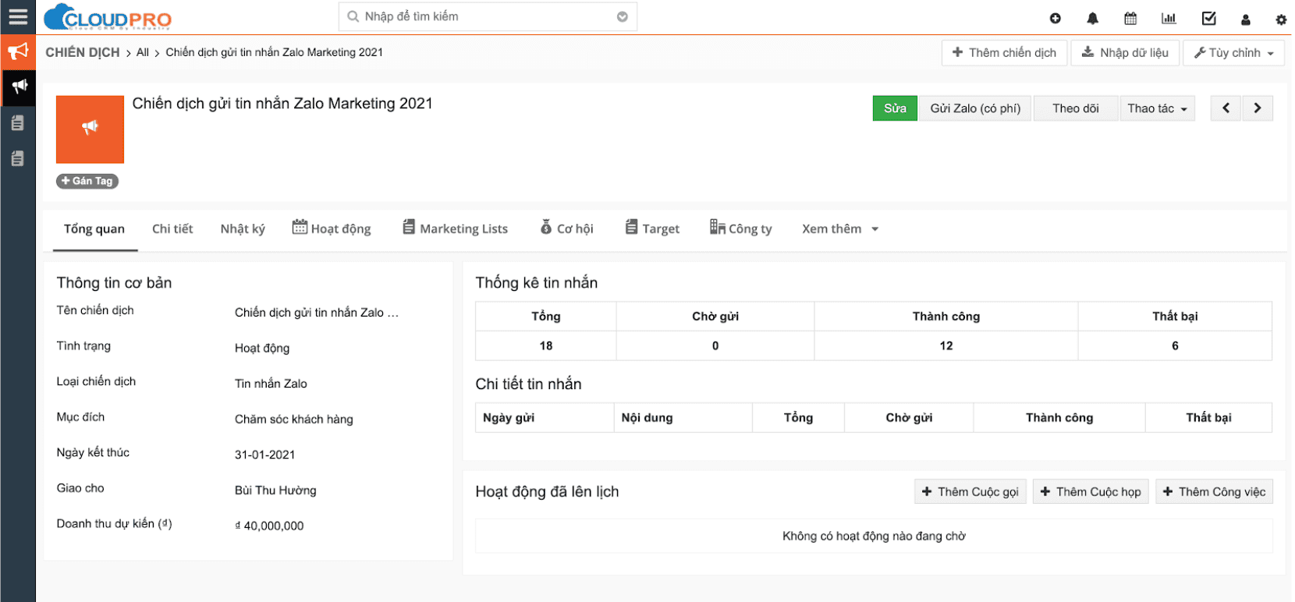Image resolution: width=1295 pixels, height=602 pixels.
Task: Click the Gán Tag button
Action: [x=87, y=181]
